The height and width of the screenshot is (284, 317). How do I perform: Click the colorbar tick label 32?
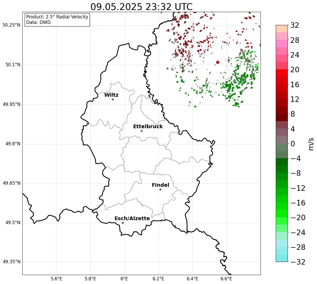coord(295,25)
